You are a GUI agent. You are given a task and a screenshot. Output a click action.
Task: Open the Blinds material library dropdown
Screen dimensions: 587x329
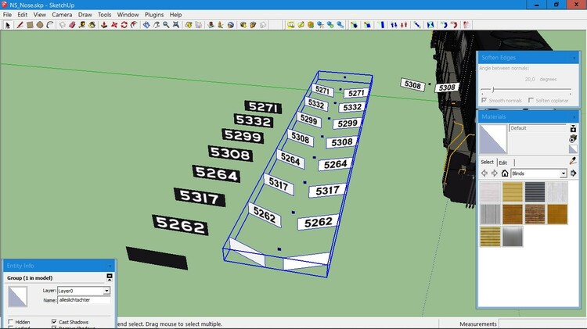[563, 173]
